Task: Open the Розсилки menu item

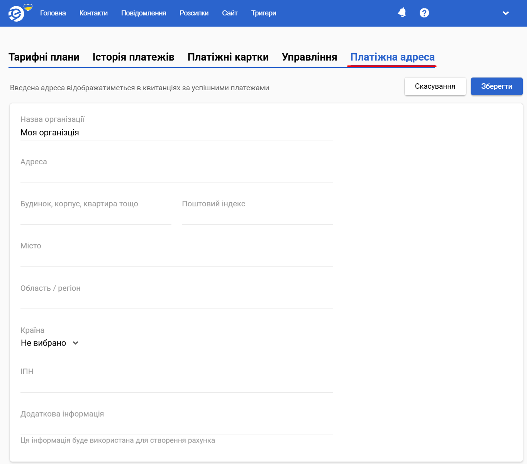Action: 194,13
